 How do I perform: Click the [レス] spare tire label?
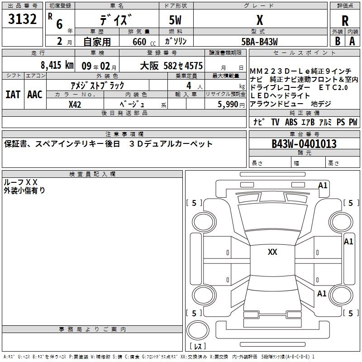coord(198,346)
